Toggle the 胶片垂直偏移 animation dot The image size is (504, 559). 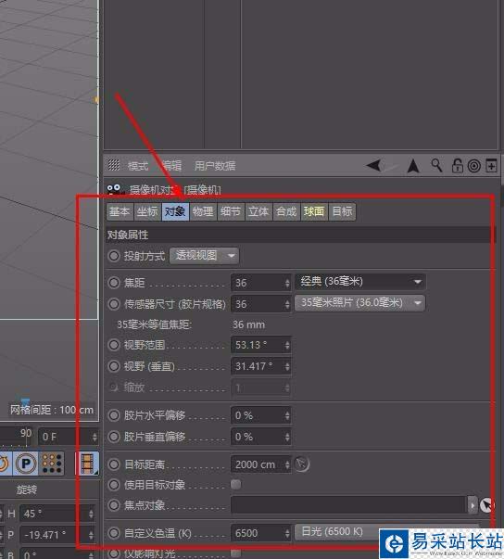point(114,437)
